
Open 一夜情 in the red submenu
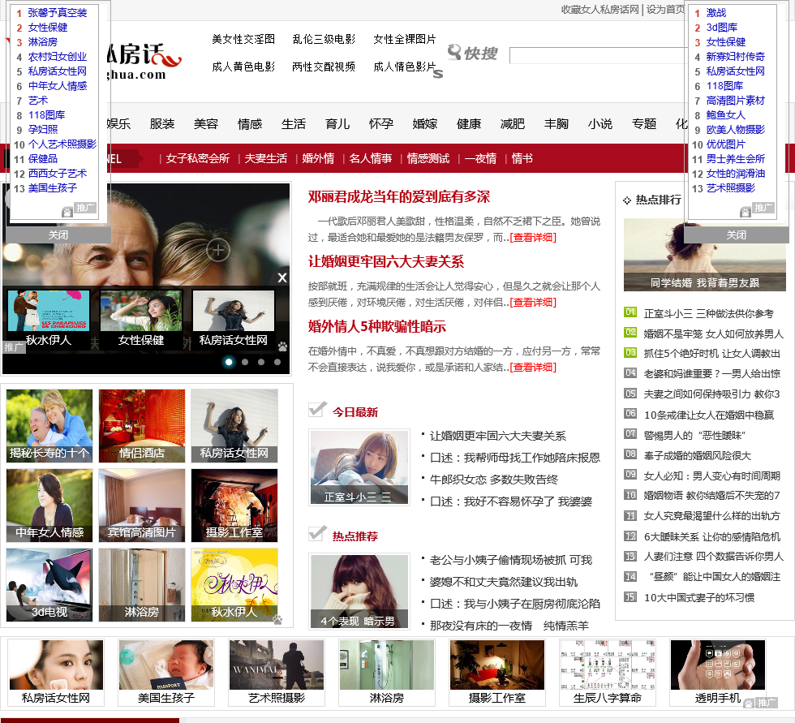pyautogui.click(x=480, y=159)
